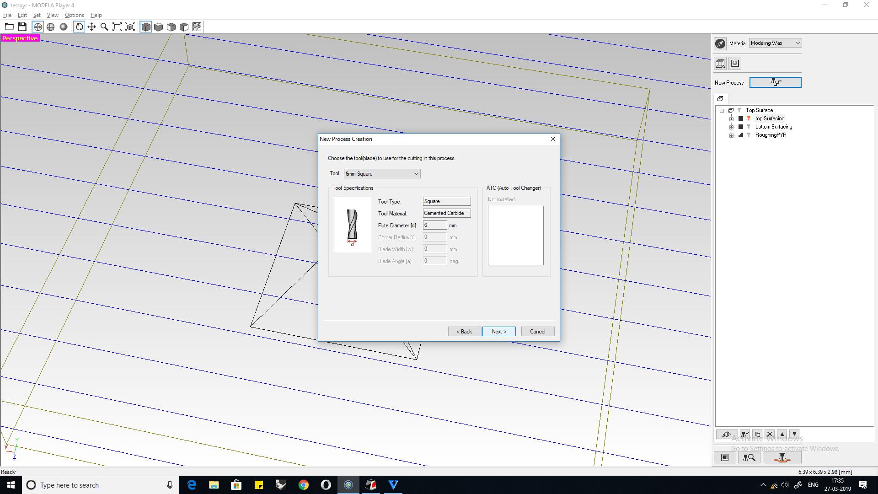Select the wireframe globe view icon

pyautogui.click(x=38, y=27)
